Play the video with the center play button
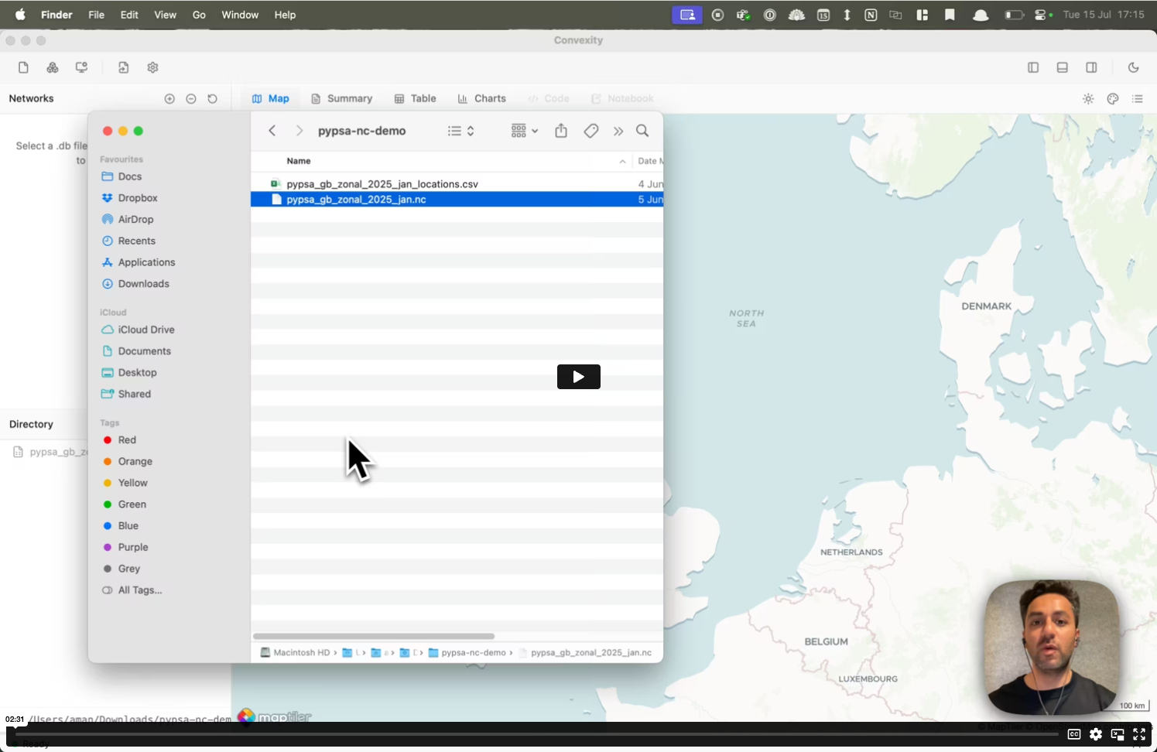The height and width of the screenshot is (752, 1157). 579,377
